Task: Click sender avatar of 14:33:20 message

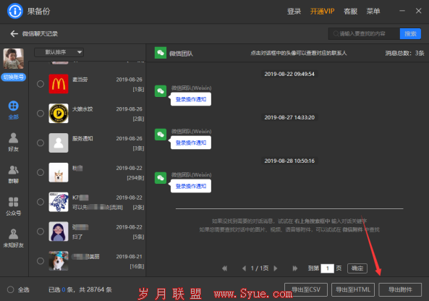Action: click(161, 135)
